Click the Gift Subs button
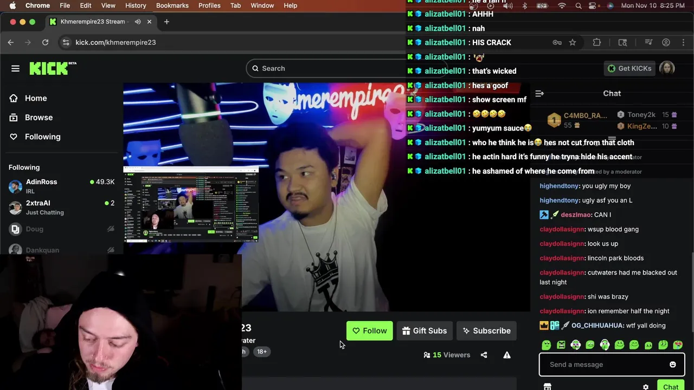 (425, 331)
